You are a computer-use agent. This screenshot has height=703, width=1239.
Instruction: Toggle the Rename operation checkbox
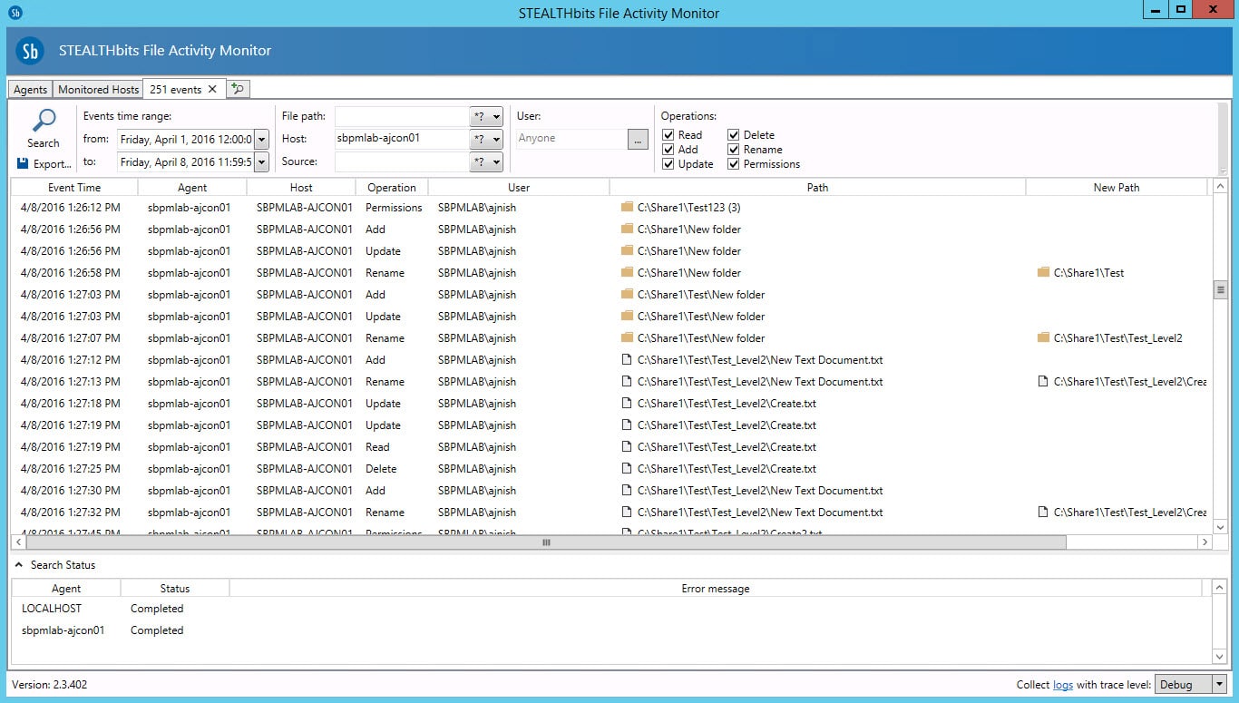coord(734,150)
